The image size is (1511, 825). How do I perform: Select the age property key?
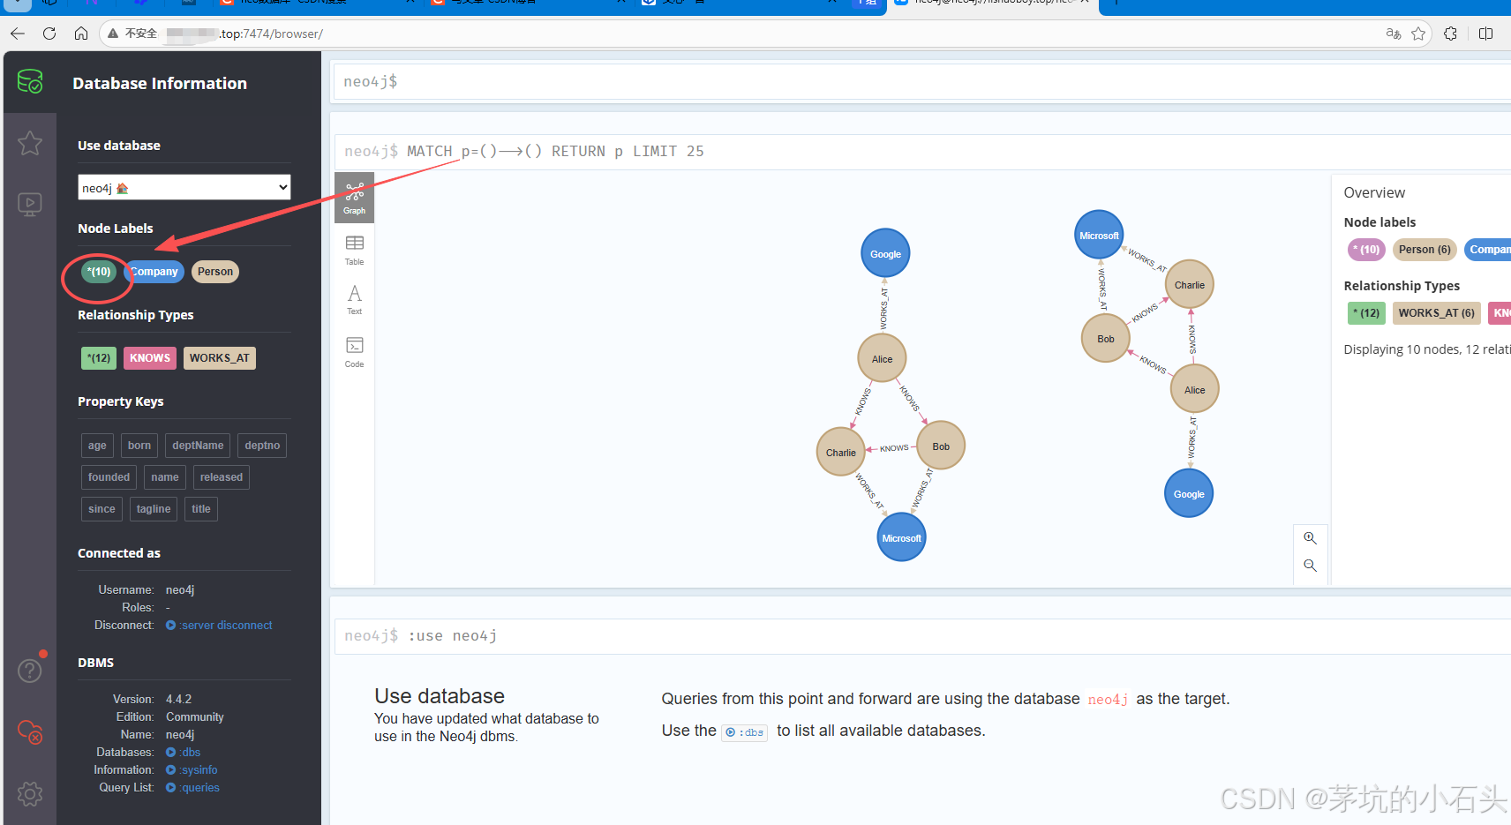[97, 446]
